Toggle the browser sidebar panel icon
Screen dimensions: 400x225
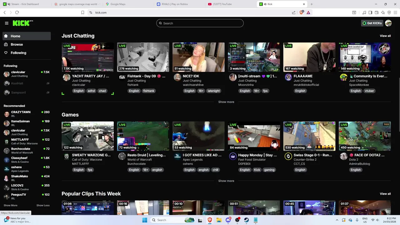[370, 12]
